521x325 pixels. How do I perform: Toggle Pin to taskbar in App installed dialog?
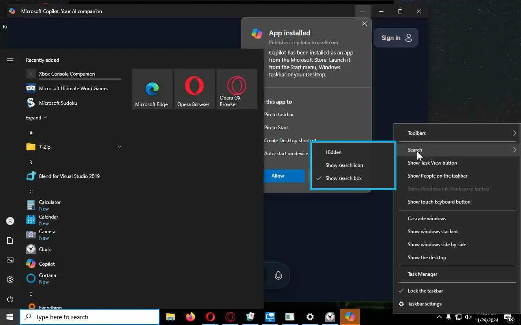279,114
